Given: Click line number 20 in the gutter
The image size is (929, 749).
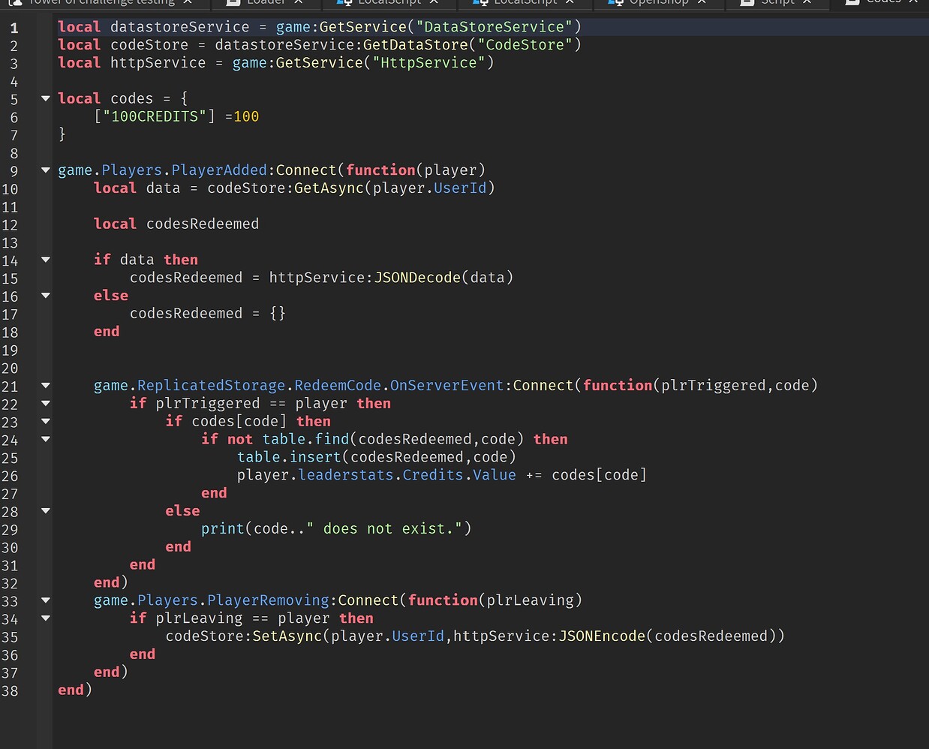Looking at the screenshot, I should pos(10,368).
